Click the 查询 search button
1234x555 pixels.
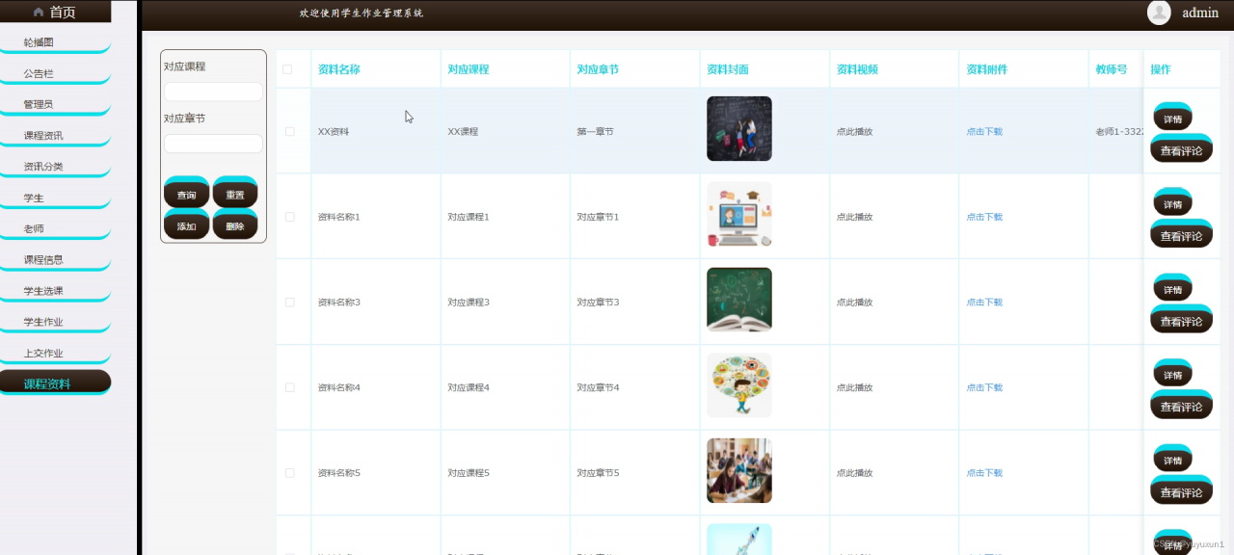(x=186, y=194)
